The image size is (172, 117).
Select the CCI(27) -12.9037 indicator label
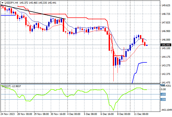(x=11, y=86)
